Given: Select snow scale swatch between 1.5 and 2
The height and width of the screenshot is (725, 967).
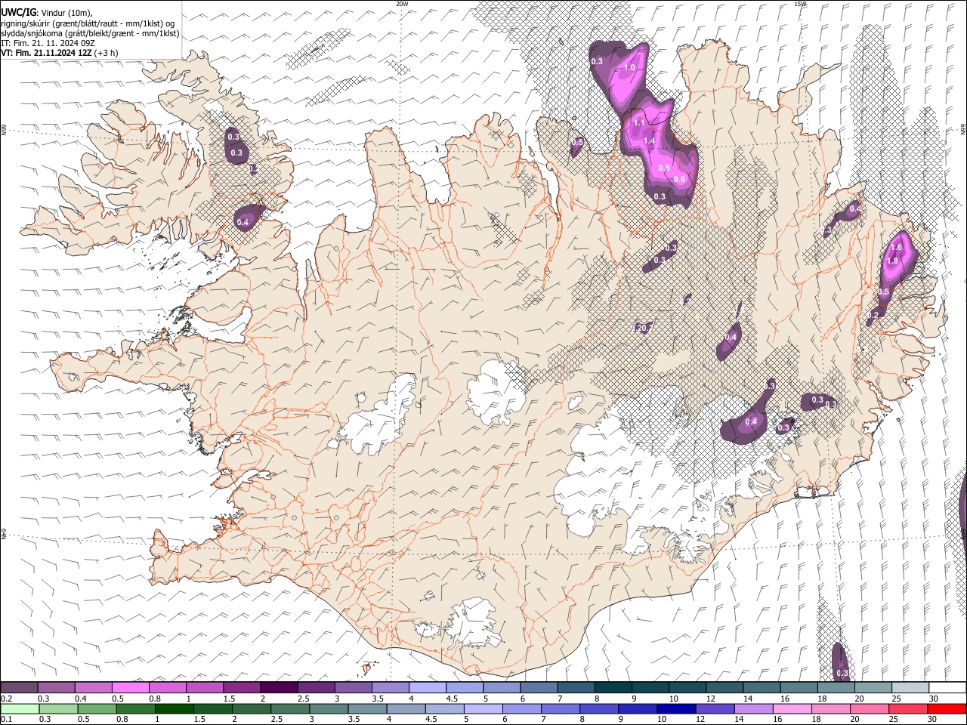Looking at the screenshot, I should coord(243,687).
